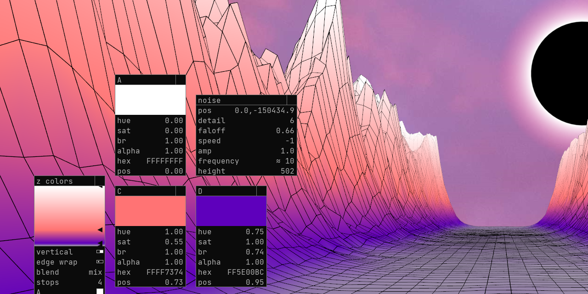588x294 pixels.
Task: Click the stops count value 4
Action: coord(100,282)
